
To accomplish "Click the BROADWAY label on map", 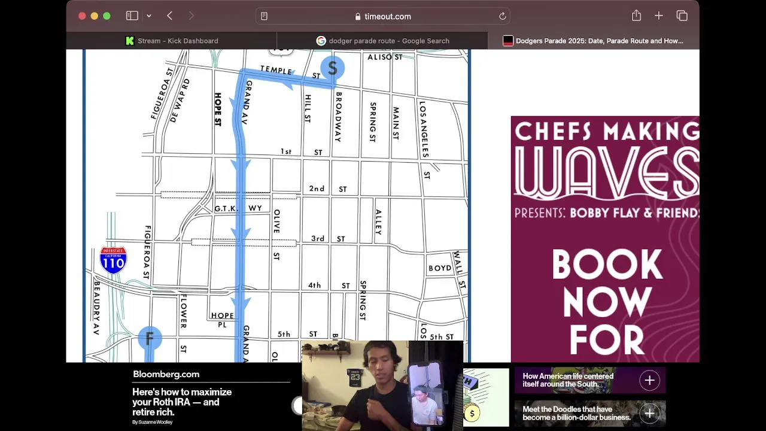I will pos(338,117).
